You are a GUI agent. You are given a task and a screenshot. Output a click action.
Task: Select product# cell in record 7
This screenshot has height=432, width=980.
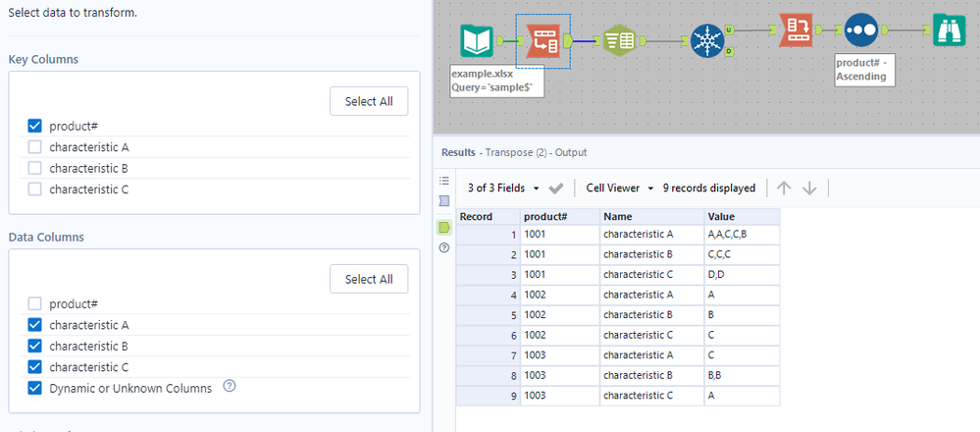[x=559, y=355]
